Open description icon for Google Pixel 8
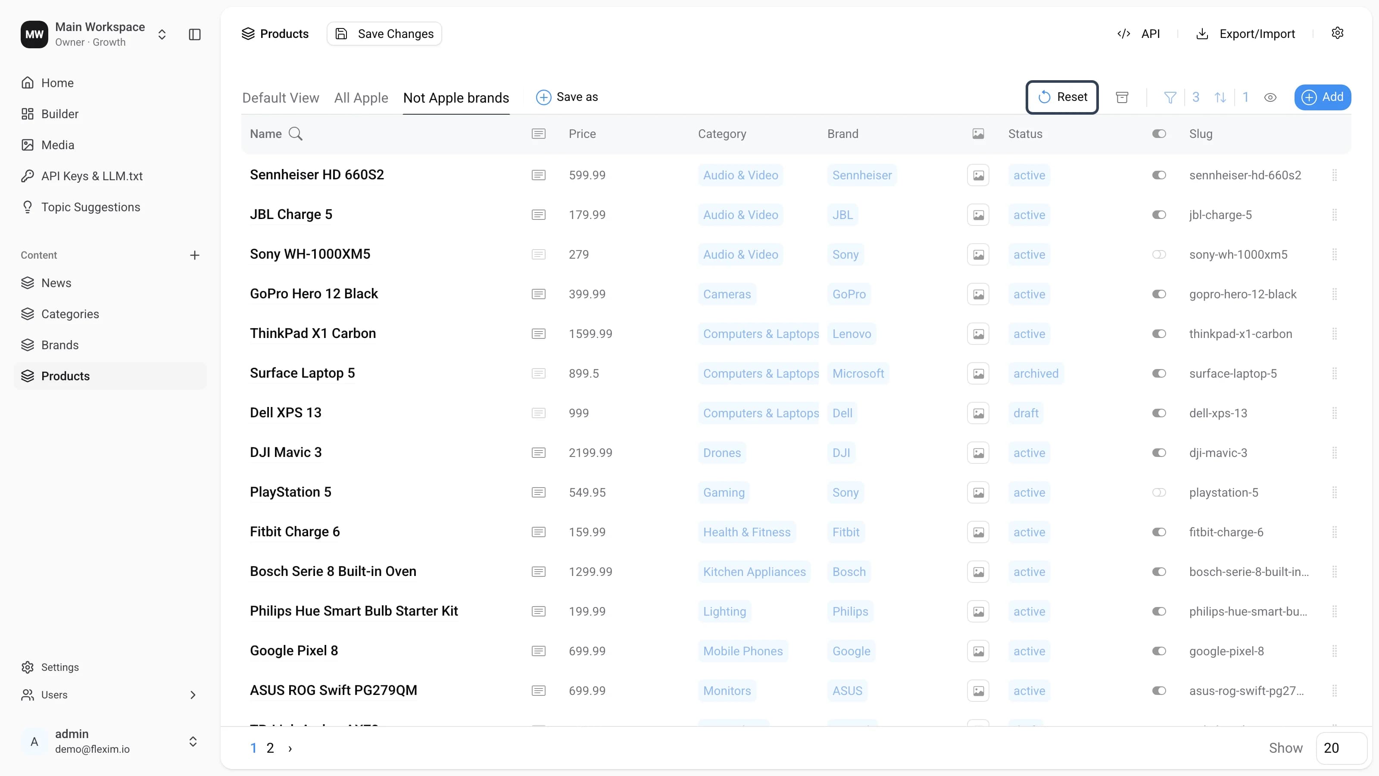This screenshot has height=776, width=1379. coord(539,651)
